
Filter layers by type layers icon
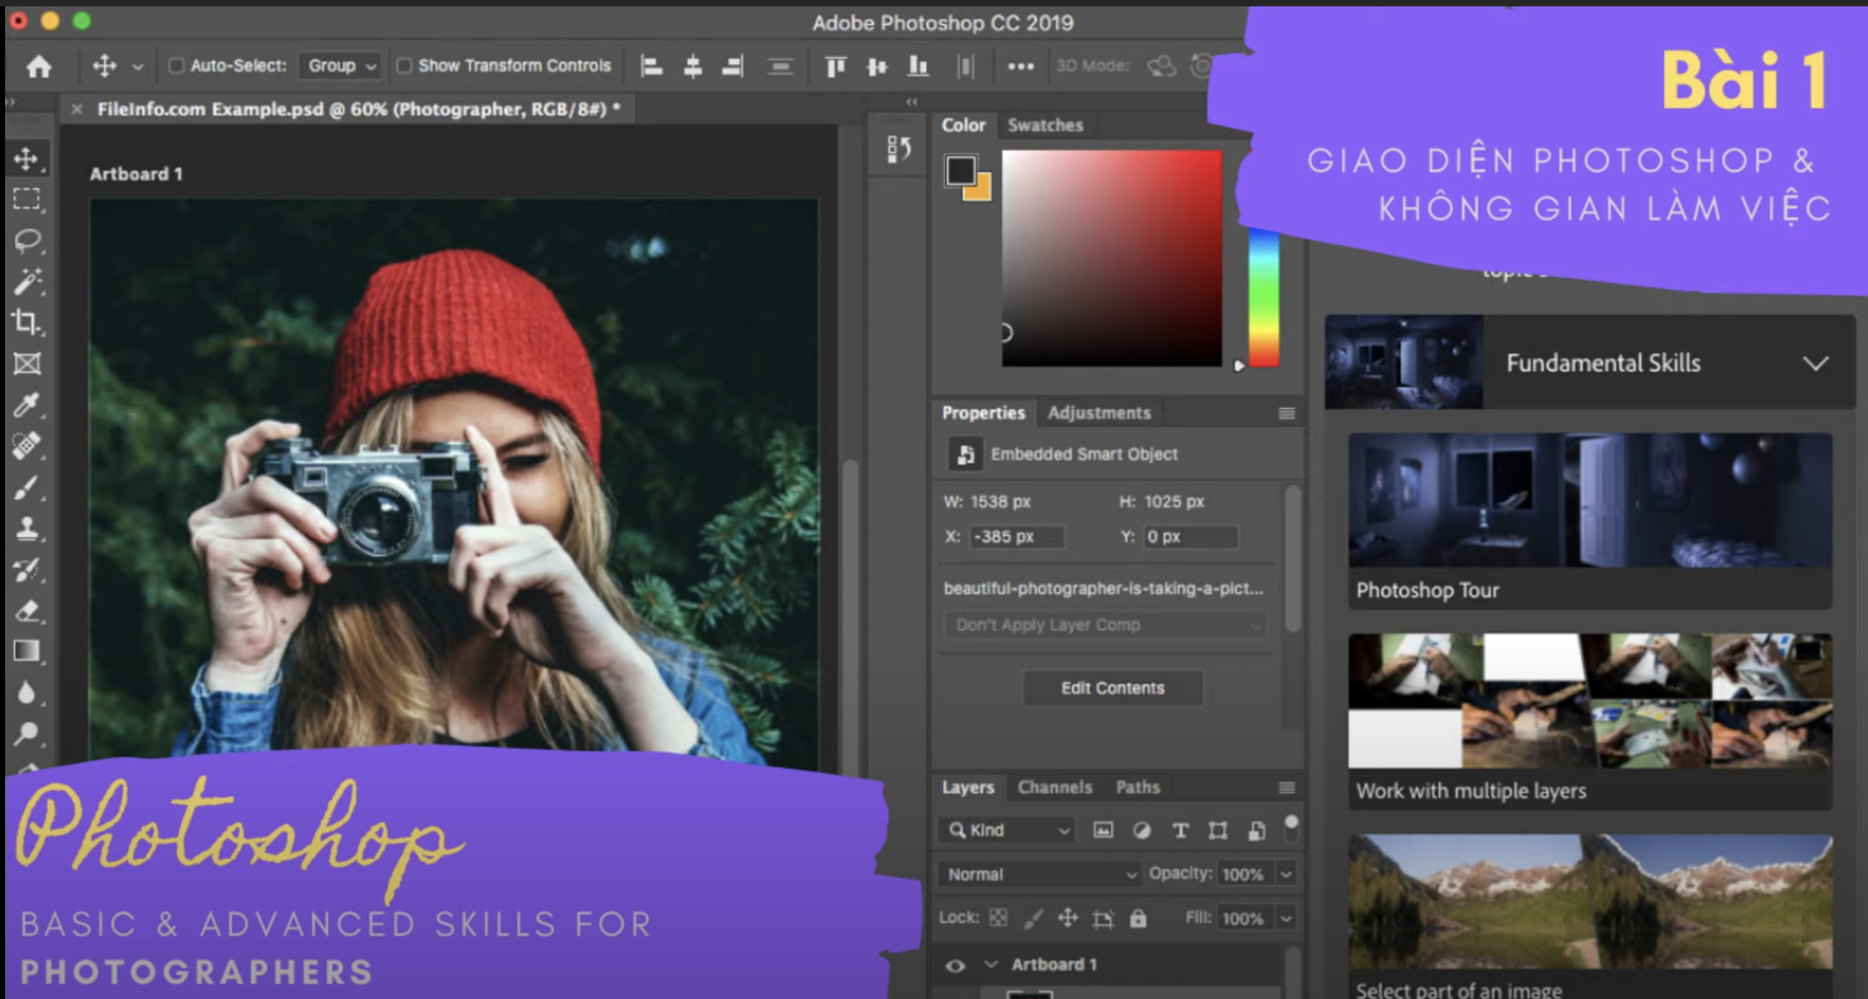[x=1180, y=830]
